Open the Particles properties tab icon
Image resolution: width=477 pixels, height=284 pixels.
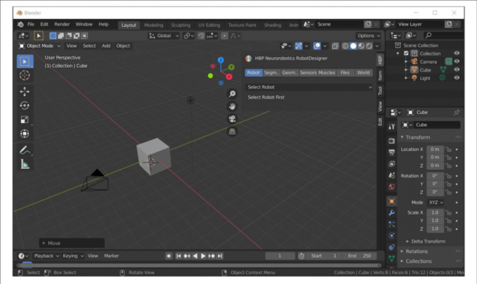pyautogui.click(x=392, y=224)
